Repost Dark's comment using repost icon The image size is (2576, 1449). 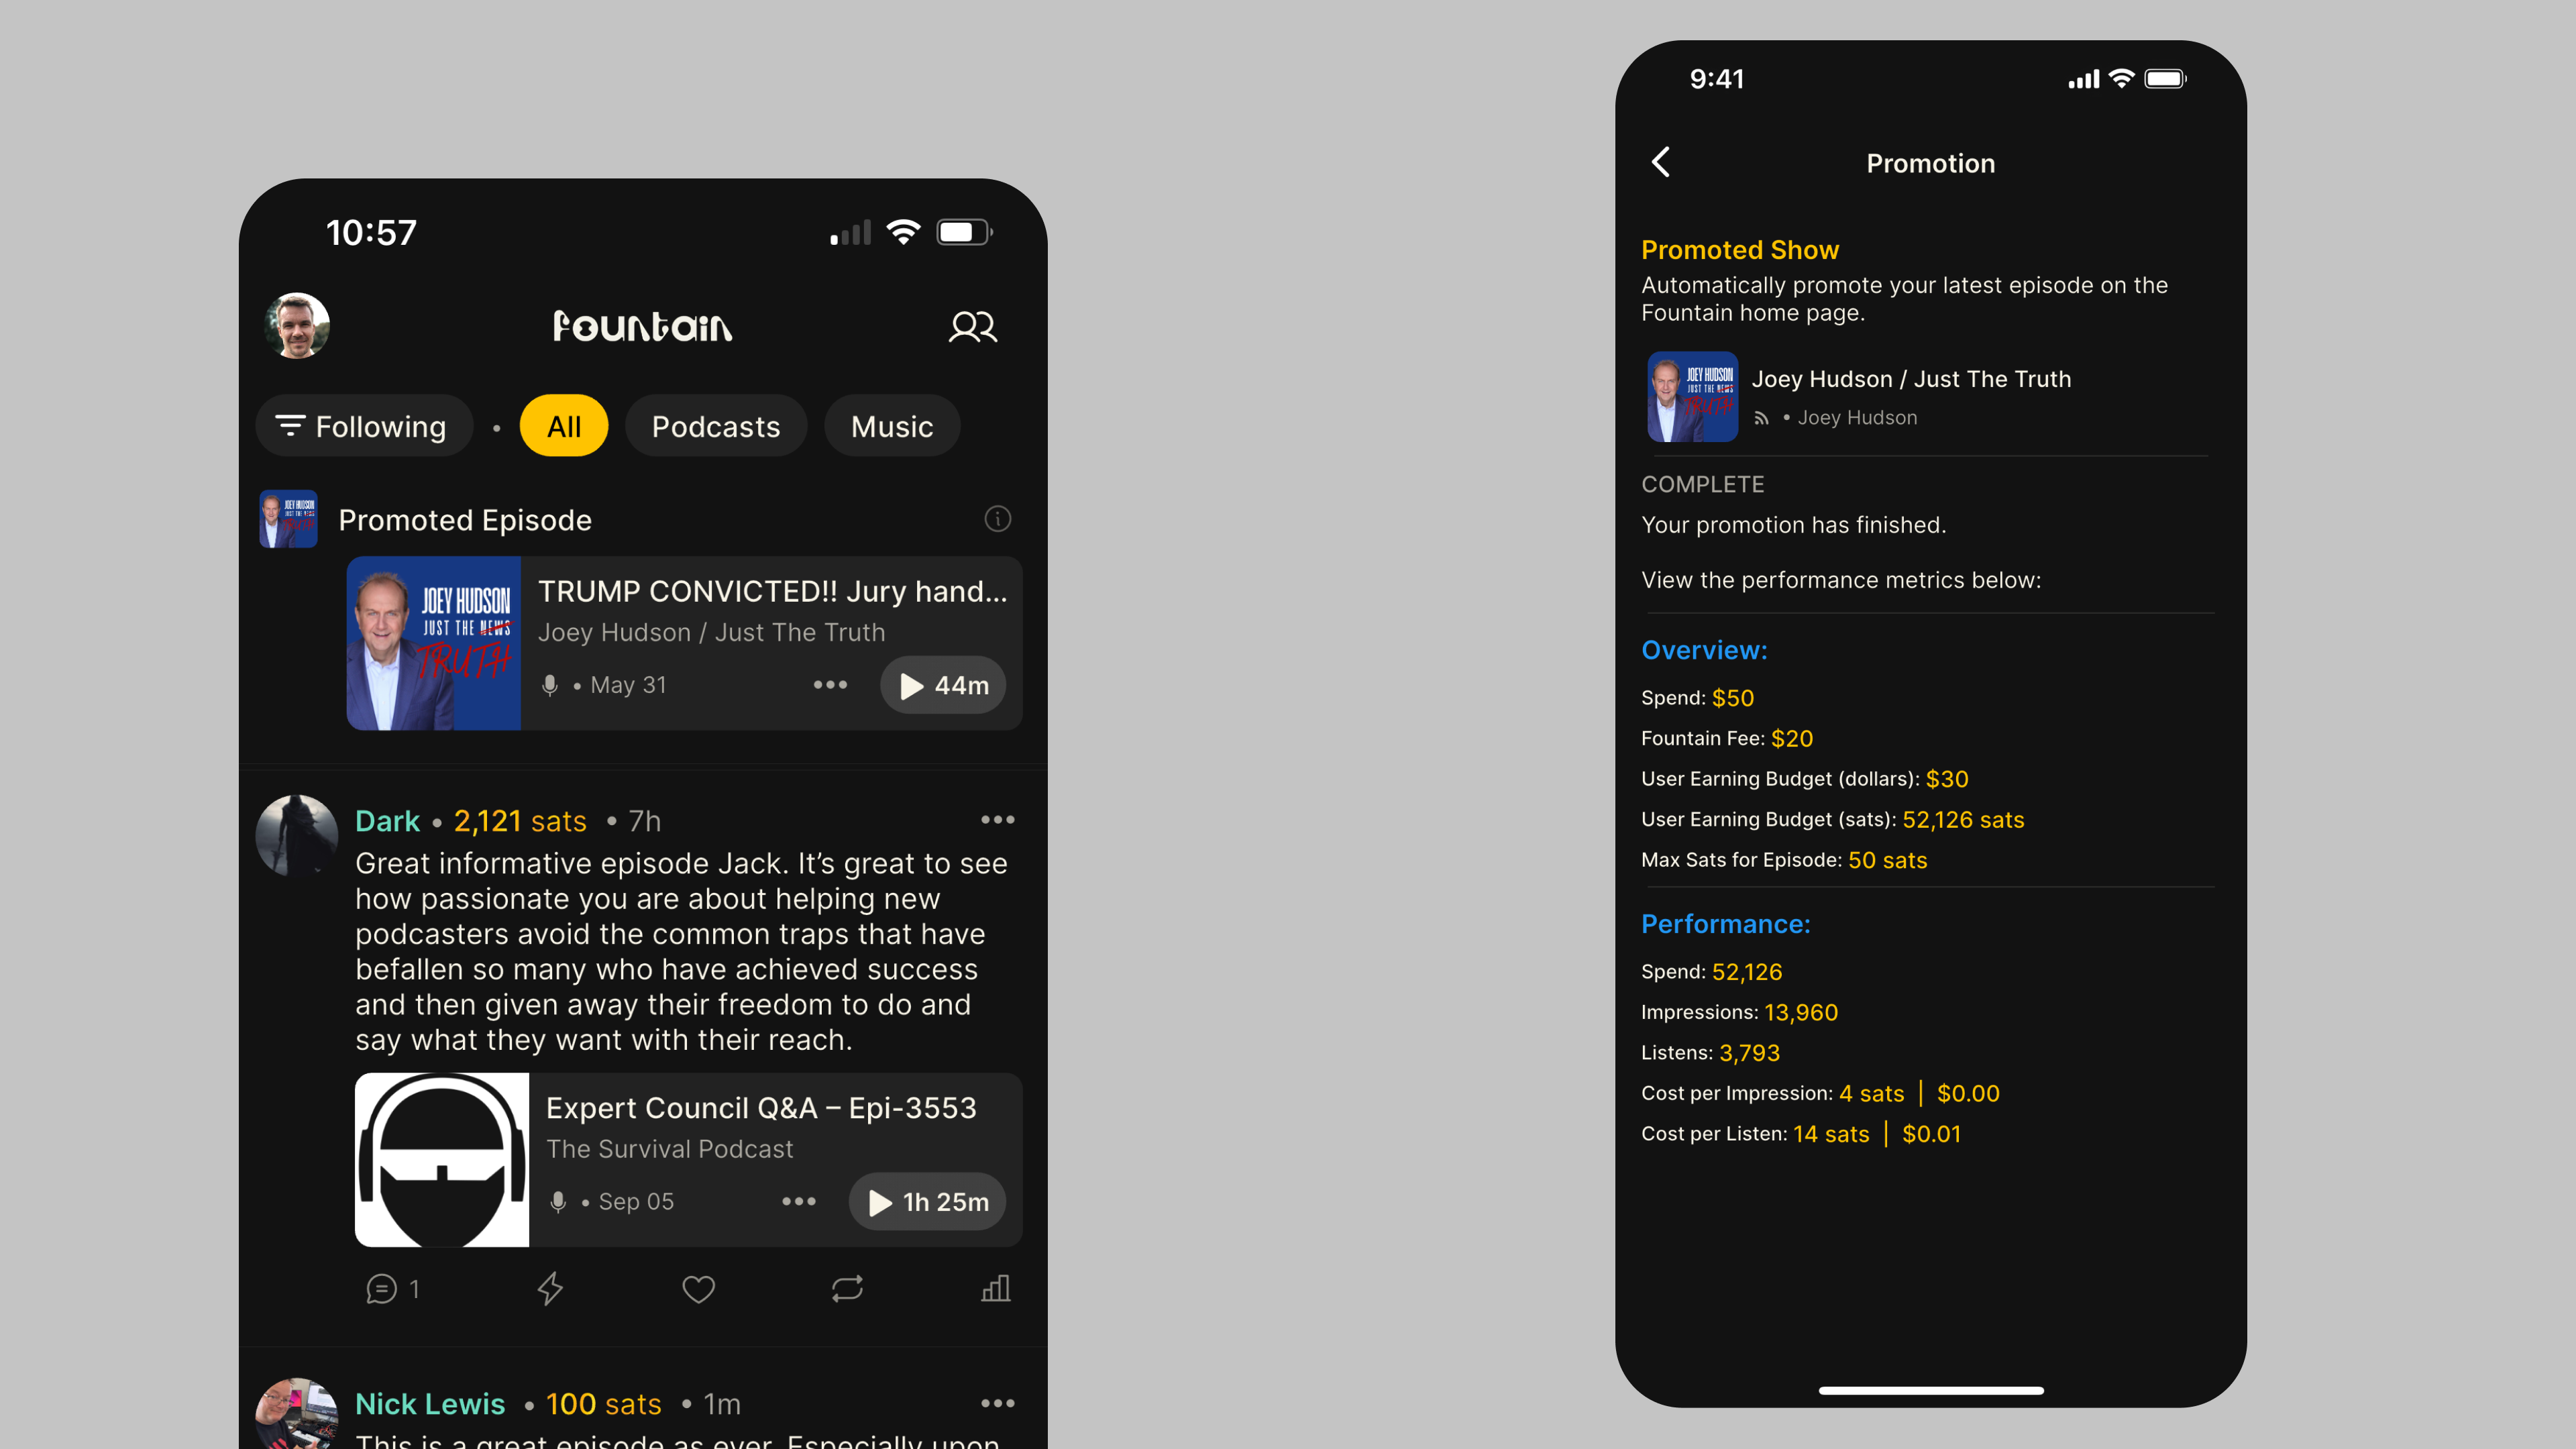pyautogui.click(x=847, y=1289)
